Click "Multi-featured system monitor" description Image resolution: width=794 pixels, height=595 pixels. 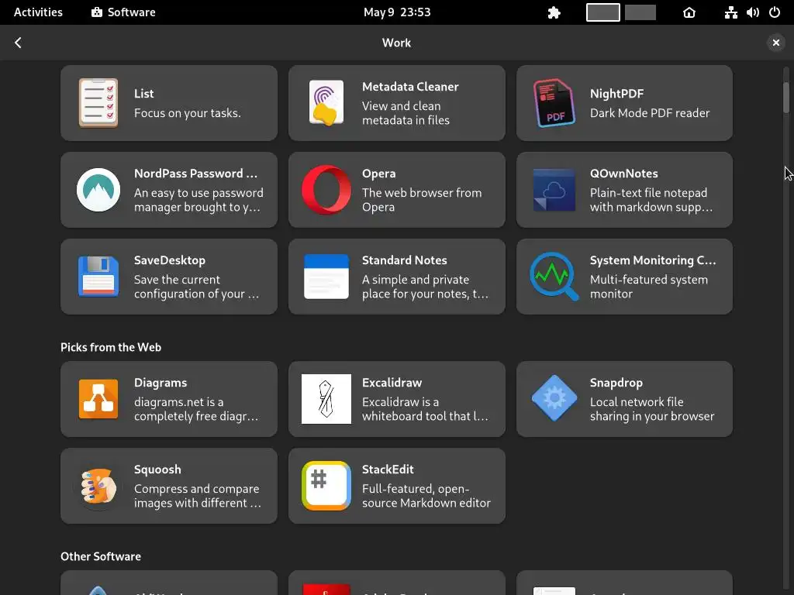tap(649, 287)
